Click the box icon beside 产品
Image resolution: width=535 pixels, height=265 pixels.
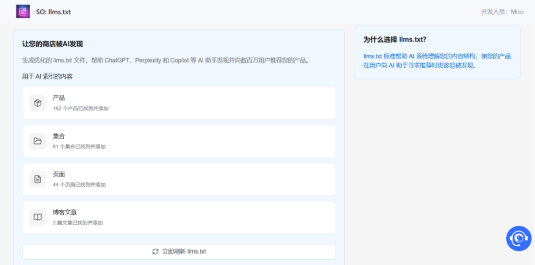(x=38, y=103)
